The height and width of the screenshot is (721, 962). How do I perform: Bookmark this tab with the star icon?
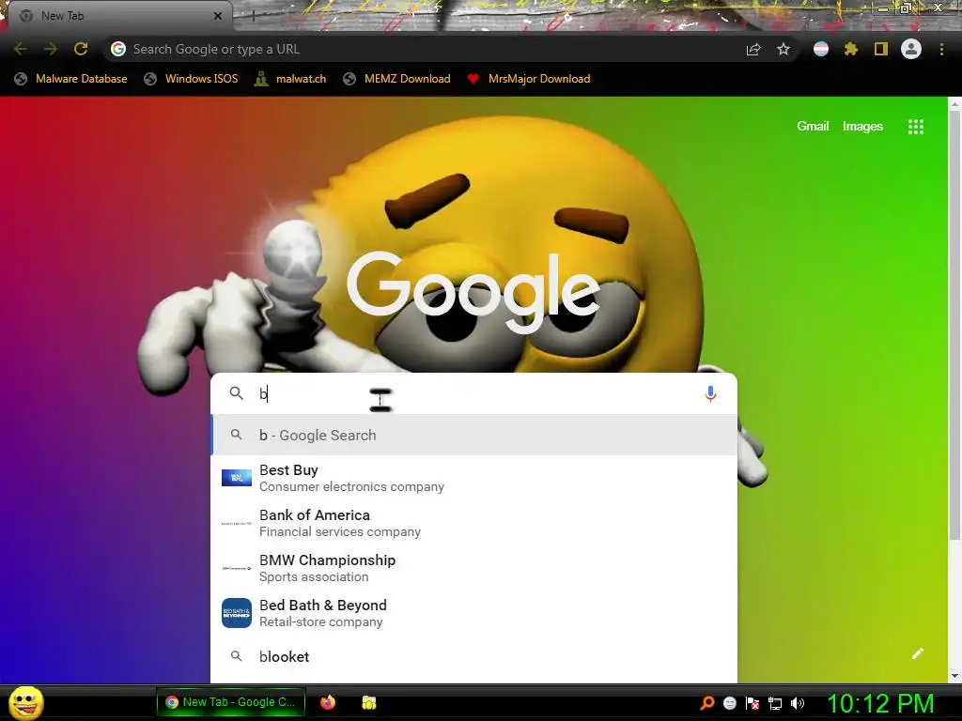(x=784, y=49)
